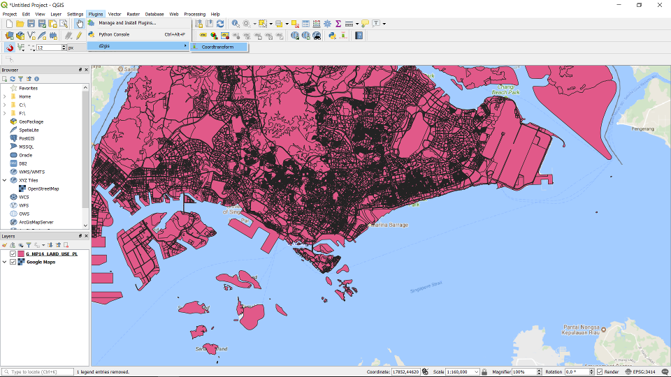Select OpenStreetMap in Browser tree
The width and height of the screenshot is (671, 377).
[43, 188]
